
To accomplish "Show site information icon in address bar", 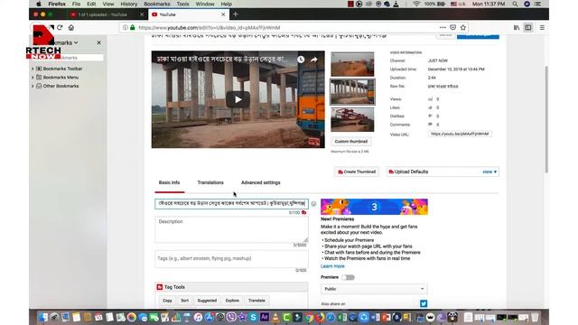I will tap(126, 28).
